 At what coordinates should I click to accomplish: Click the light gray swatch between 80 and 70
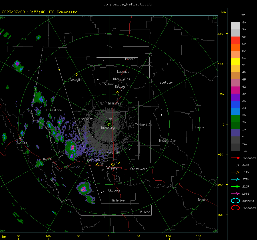tap(235, 26)
